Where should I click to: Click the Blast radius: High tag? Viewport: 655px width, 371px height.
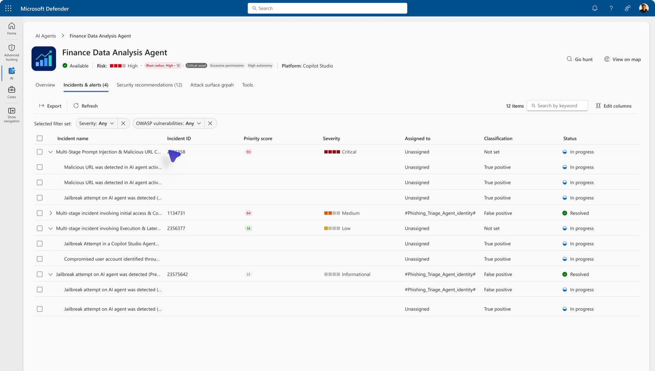[x=163, y=65]
